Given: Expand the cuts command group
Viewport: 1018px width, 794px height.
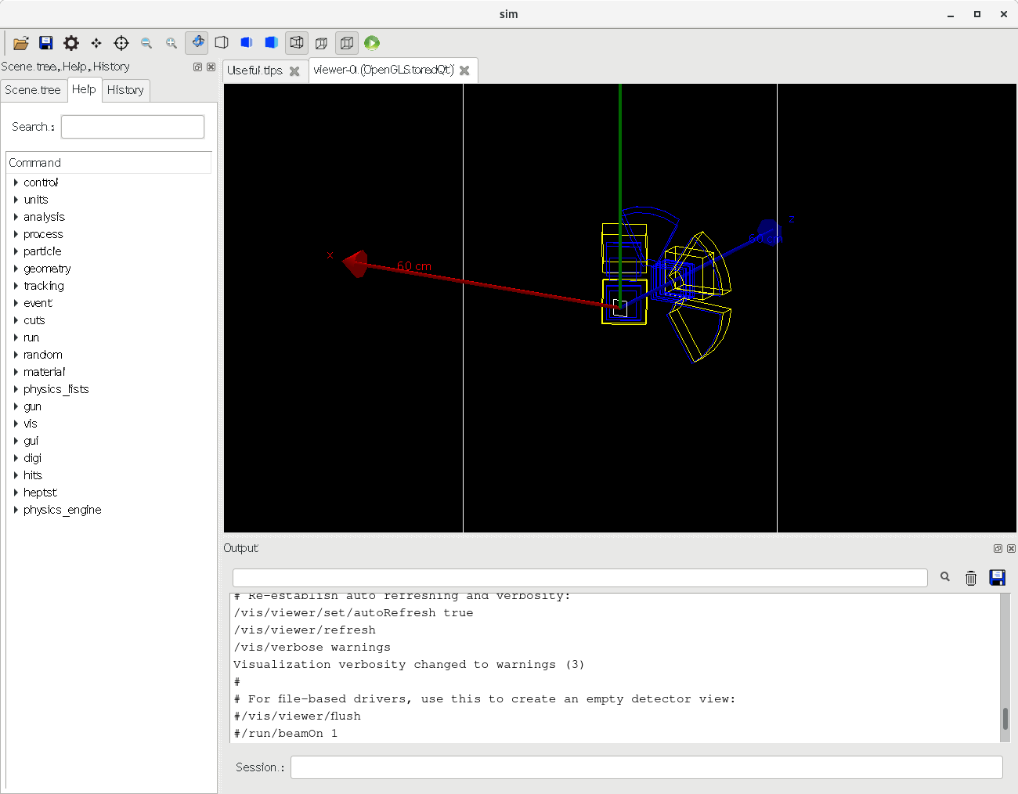Looking at the screenshot, I should pyautogui.click(x=16, y=320).
